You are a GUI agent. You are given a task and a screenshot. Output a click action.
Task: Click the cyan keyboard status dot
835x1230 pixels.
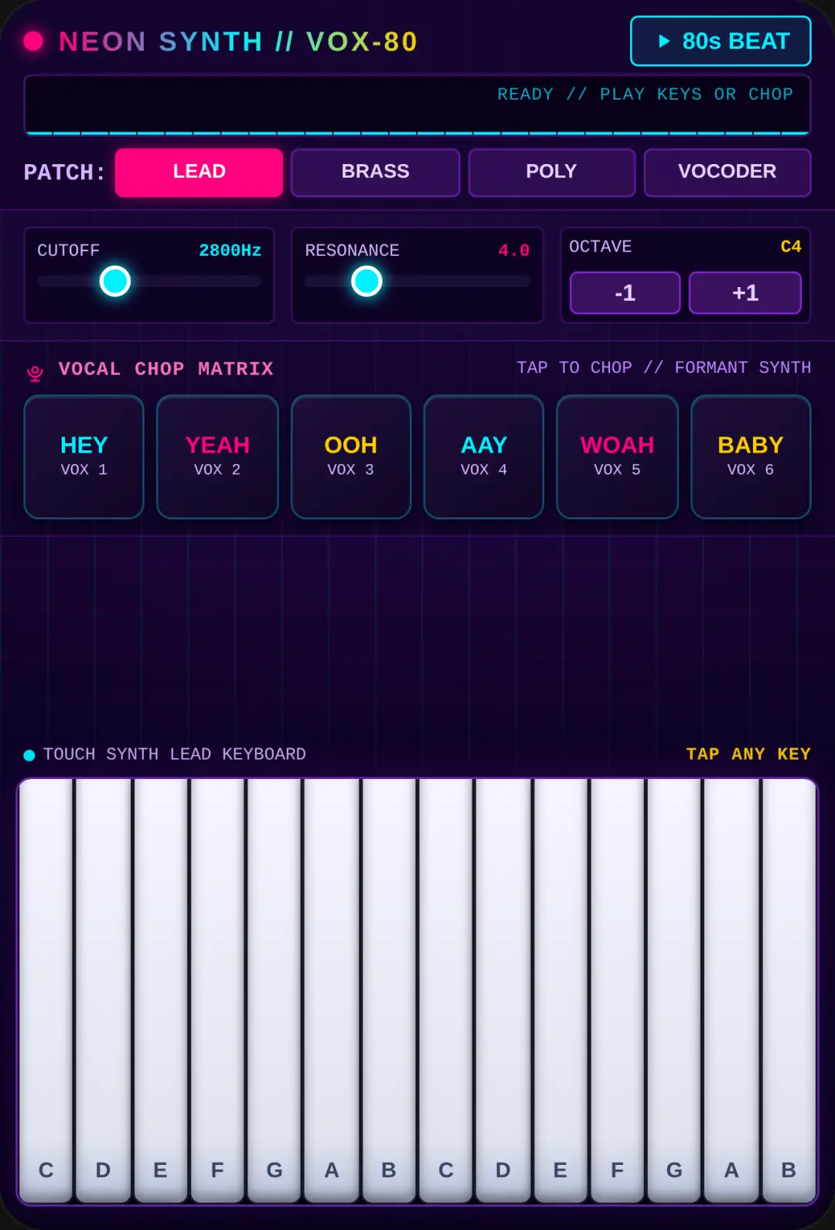pyautogui.click(x=29, y=755)
